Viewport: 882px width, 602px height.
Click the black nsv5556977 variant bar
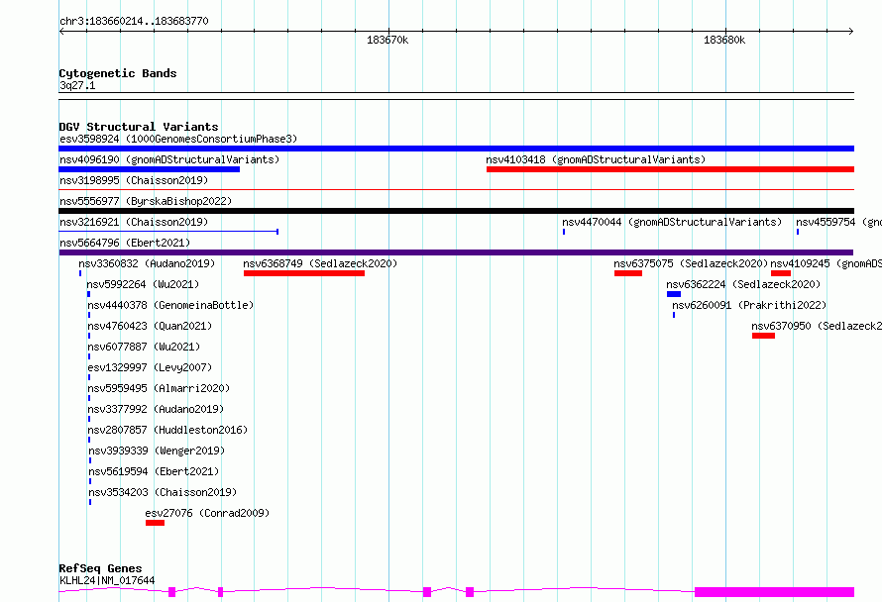(456, 211)
